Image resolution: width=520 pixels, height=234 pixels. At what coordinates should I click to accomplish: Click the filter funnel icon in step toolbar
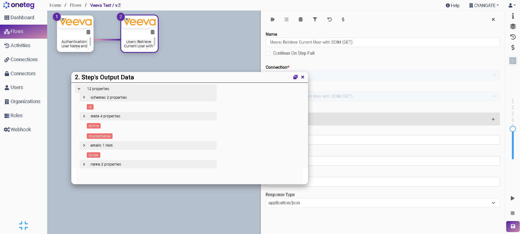click(x=315, y=19)
